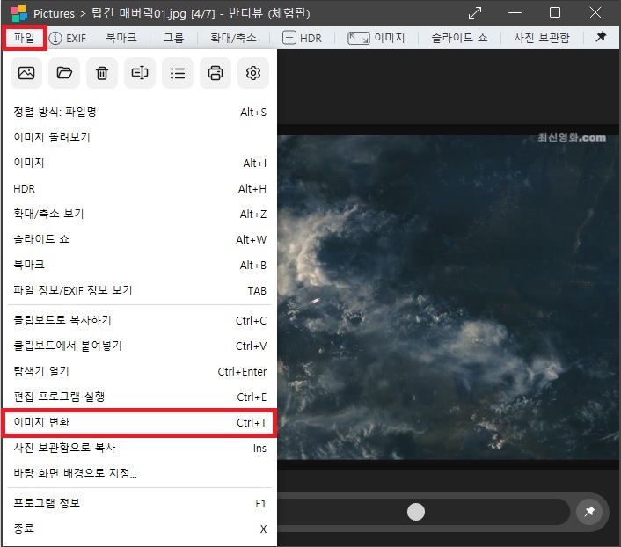Select 확대/축소 보기 menu item
The height and width of the screenshot is (547, 621).
click(139, 214)
